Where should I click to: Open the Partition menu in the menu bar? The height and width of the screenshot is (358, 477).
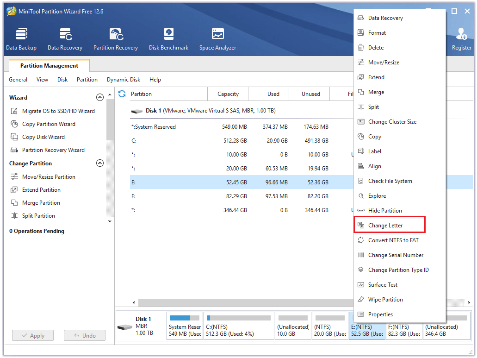[x=87, y=80]
